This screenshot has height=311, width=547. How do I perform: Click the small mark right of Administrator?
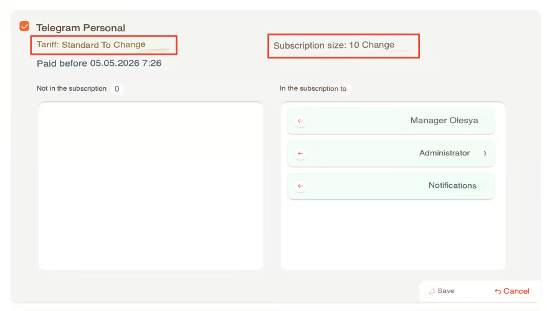coord(485,154)
